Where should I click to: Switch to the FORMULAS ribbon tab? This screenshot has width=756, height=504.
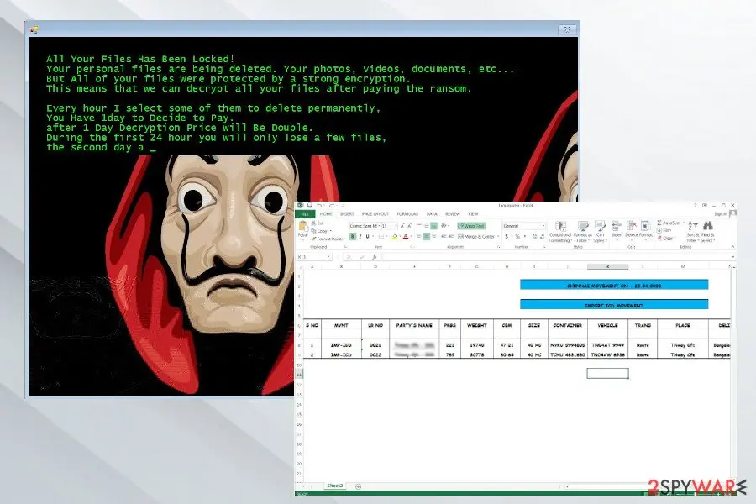tap(407, 213)
